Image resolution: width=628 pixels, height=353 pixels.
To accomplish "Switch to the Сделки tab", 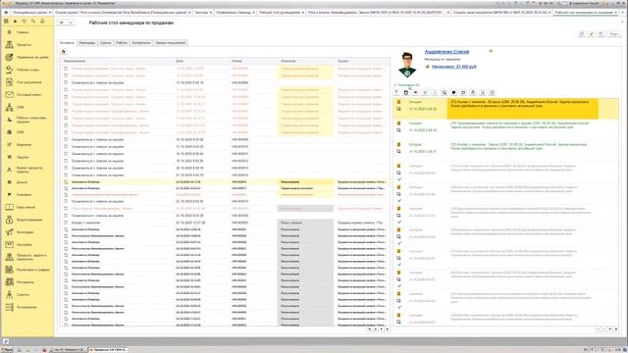I will click(106, 43).
